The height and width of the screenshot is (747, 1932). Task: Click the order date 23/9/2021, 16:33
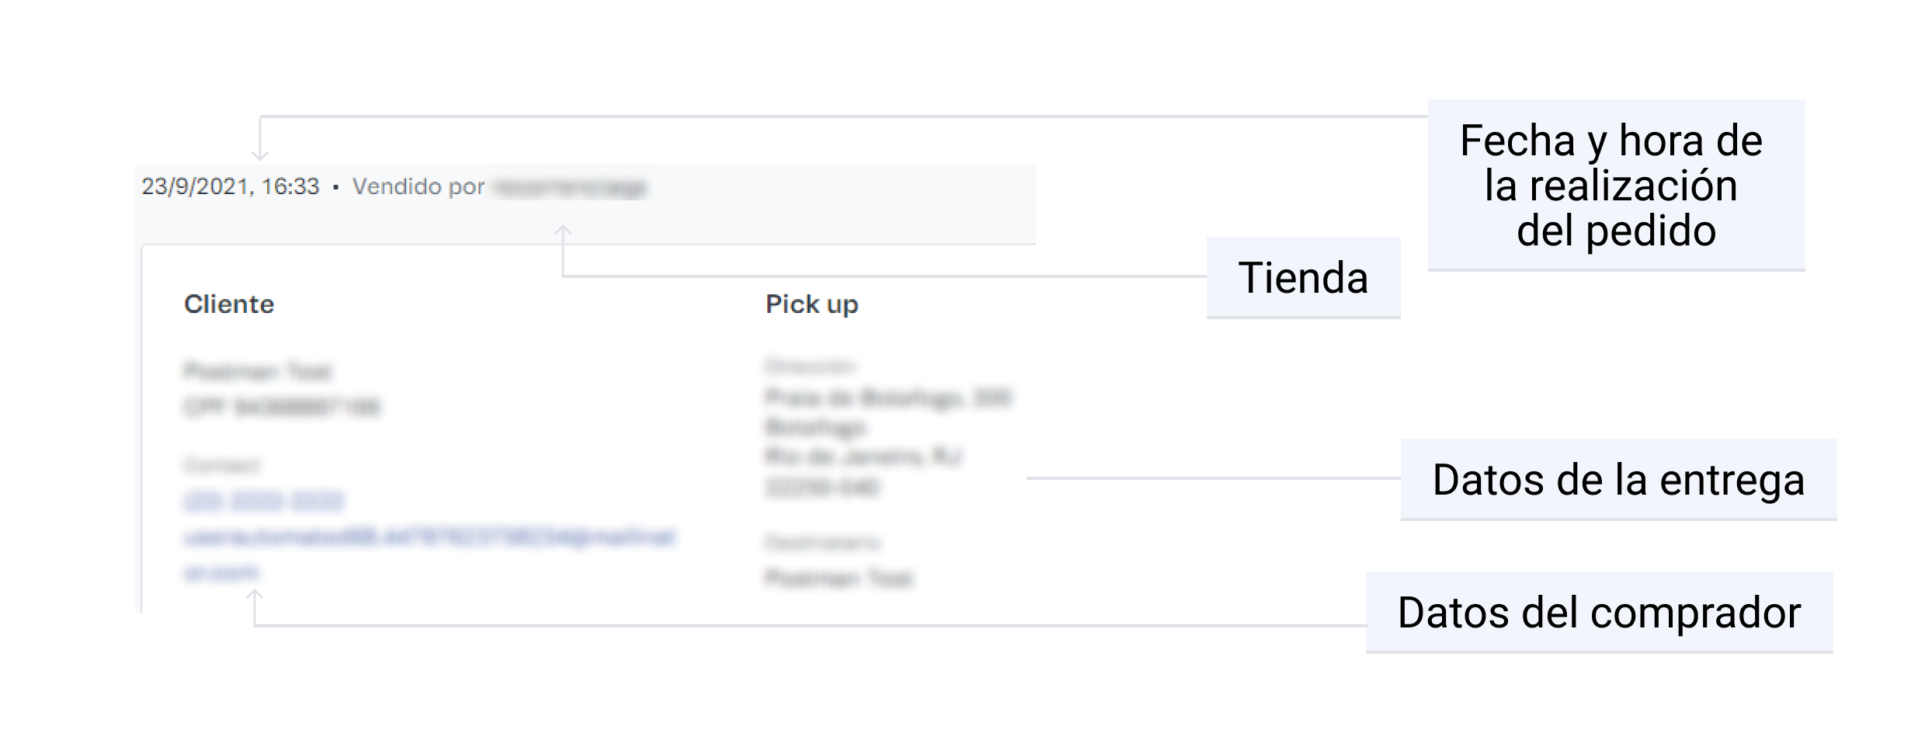(x=231, y=187)
